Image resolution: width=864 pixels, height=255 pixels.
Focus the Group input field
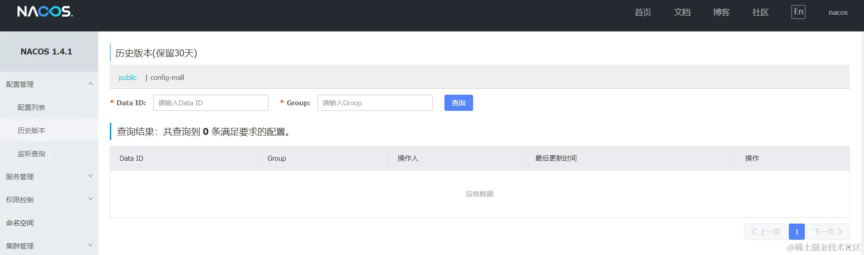click(x=375, y=103)
